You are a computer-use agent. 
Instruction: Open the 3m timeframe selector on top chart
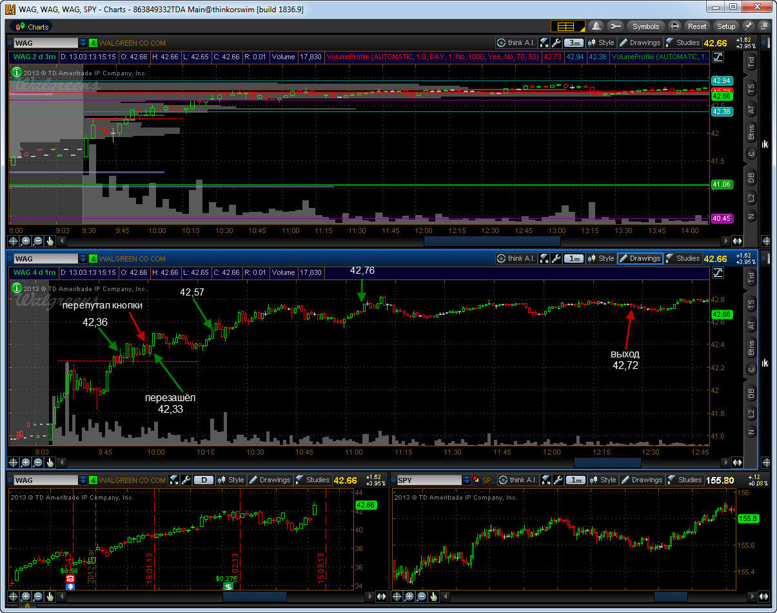(x=573, y=42)
